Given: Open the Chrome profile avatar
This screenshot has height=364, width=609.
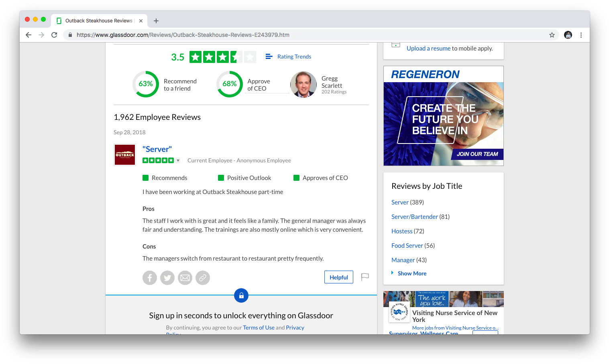Looking at the screenshot, I should (x=568, y=35).
